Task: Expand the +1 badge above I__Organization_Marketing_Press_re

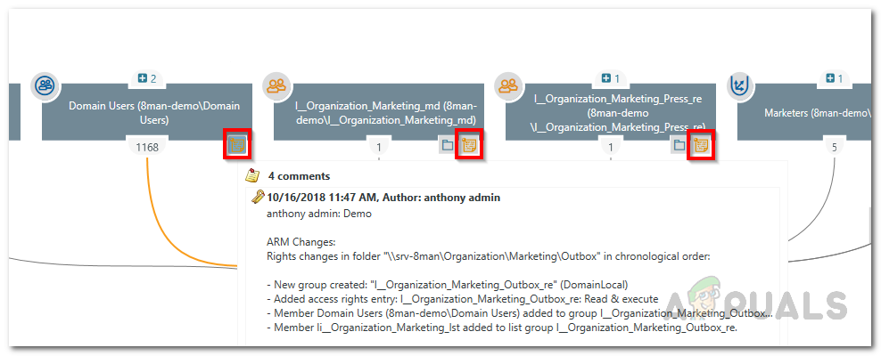Action: click(611, 79)
